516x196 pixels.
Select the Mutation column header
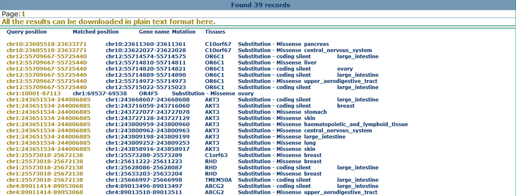[x=184, y=32]
